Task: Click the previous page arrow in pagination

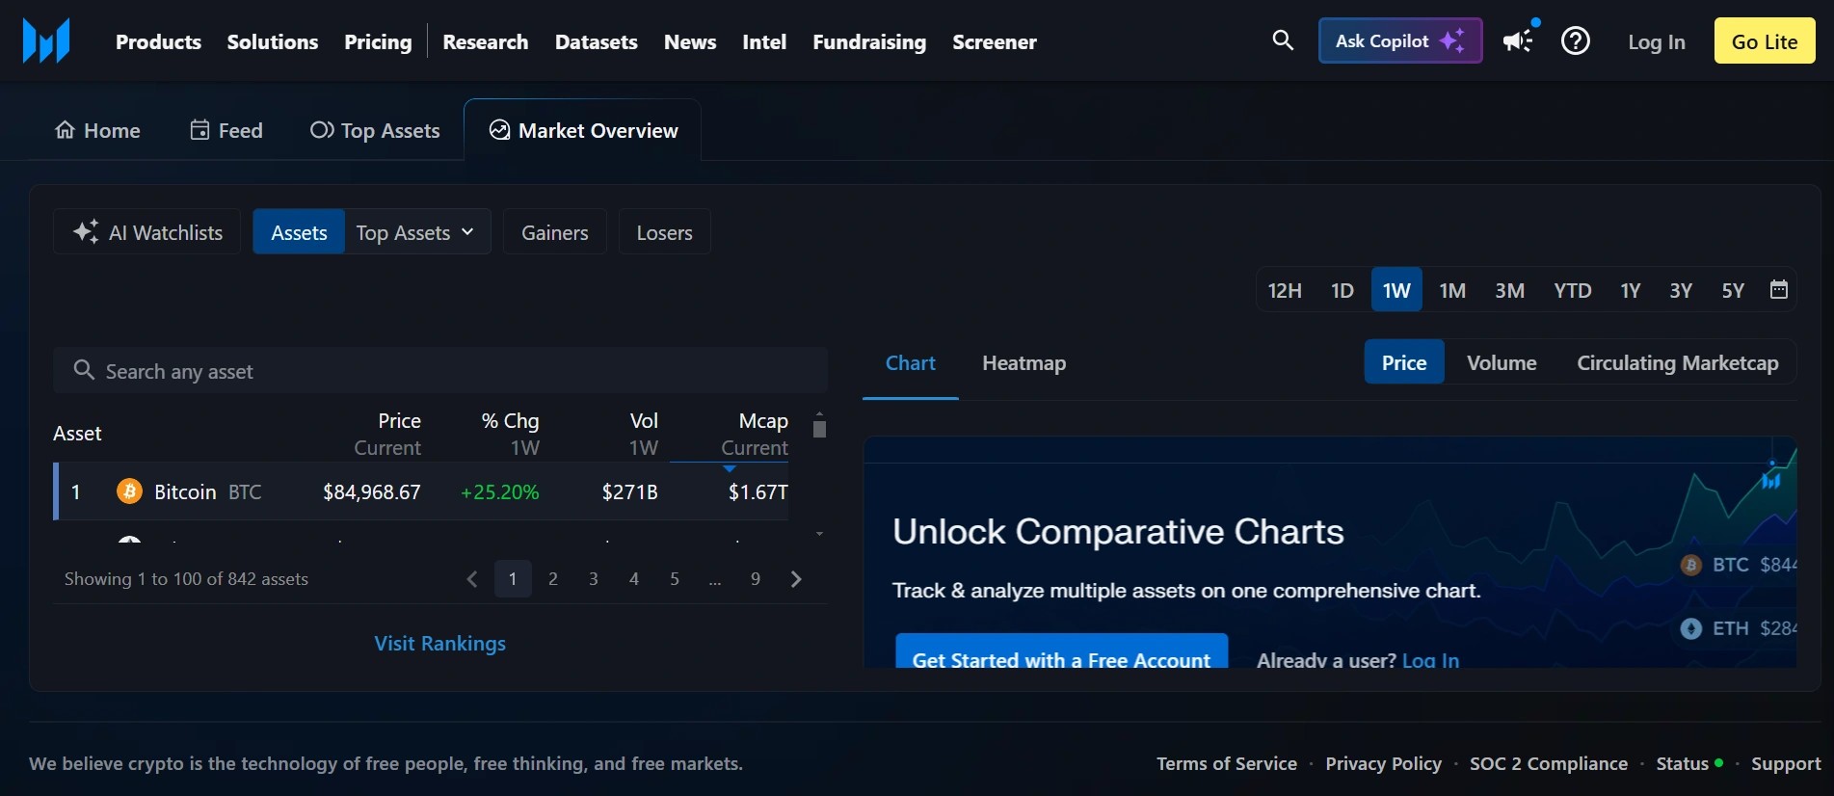Action: pos(472,579)
